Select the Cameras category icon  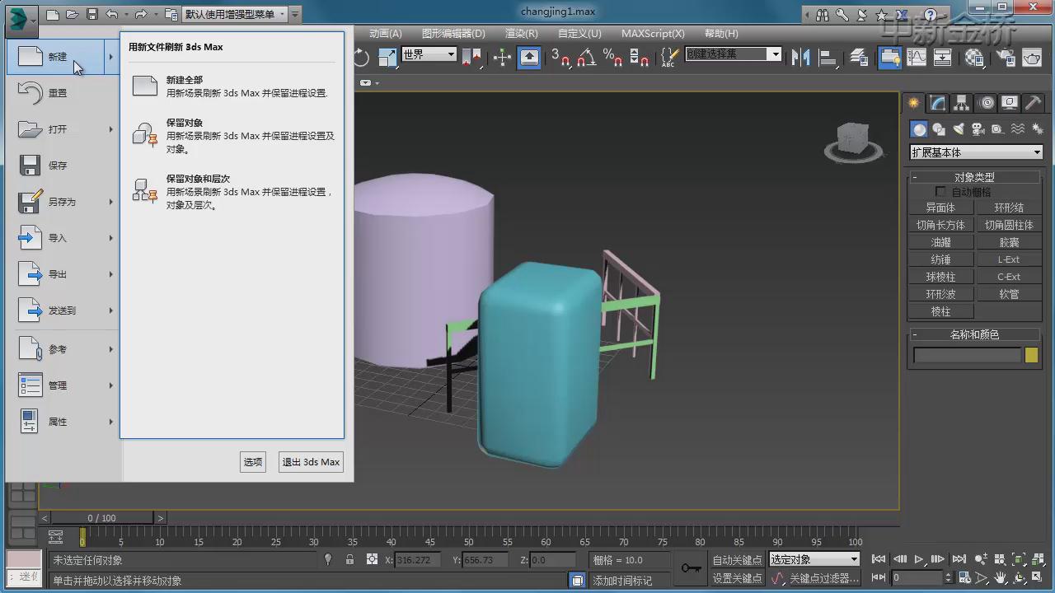click(978, 129)
